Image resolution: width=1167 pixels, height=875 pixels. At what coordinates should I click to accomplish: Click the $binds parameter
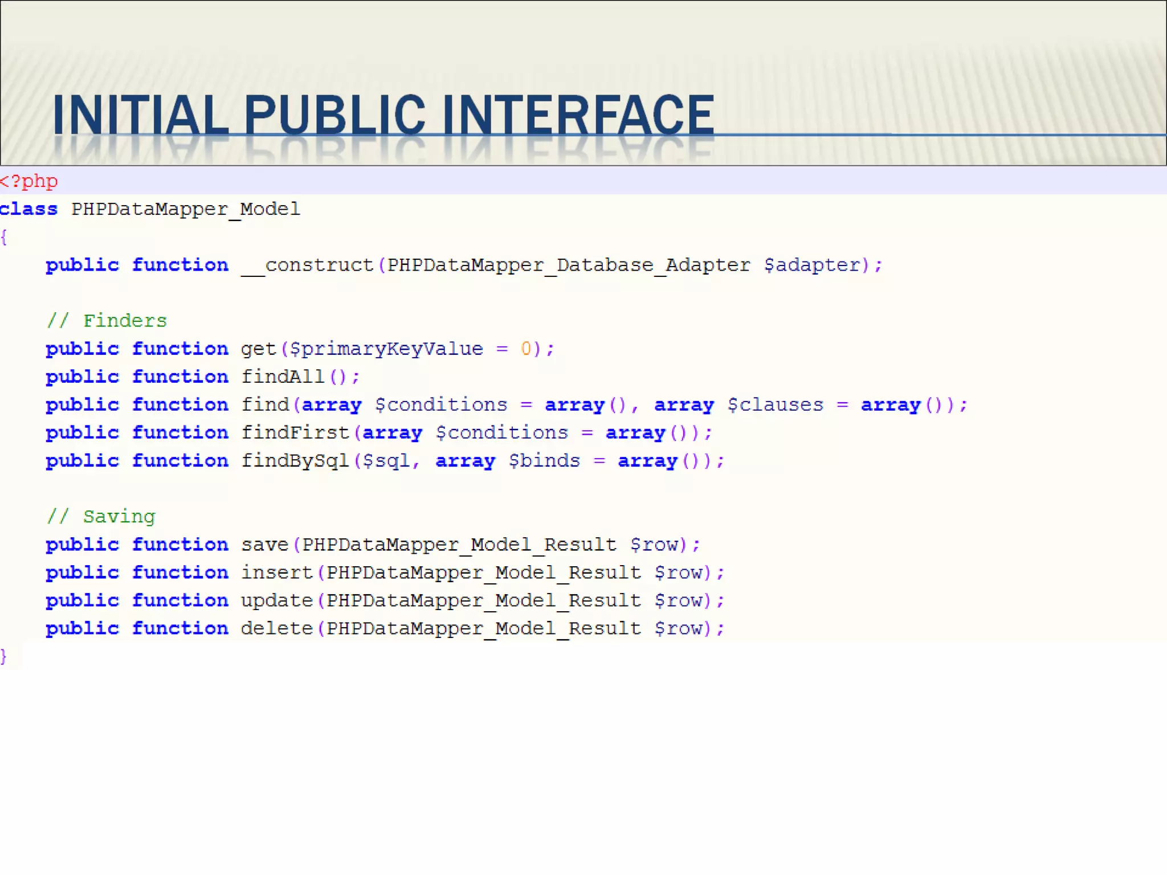point(544,460)
